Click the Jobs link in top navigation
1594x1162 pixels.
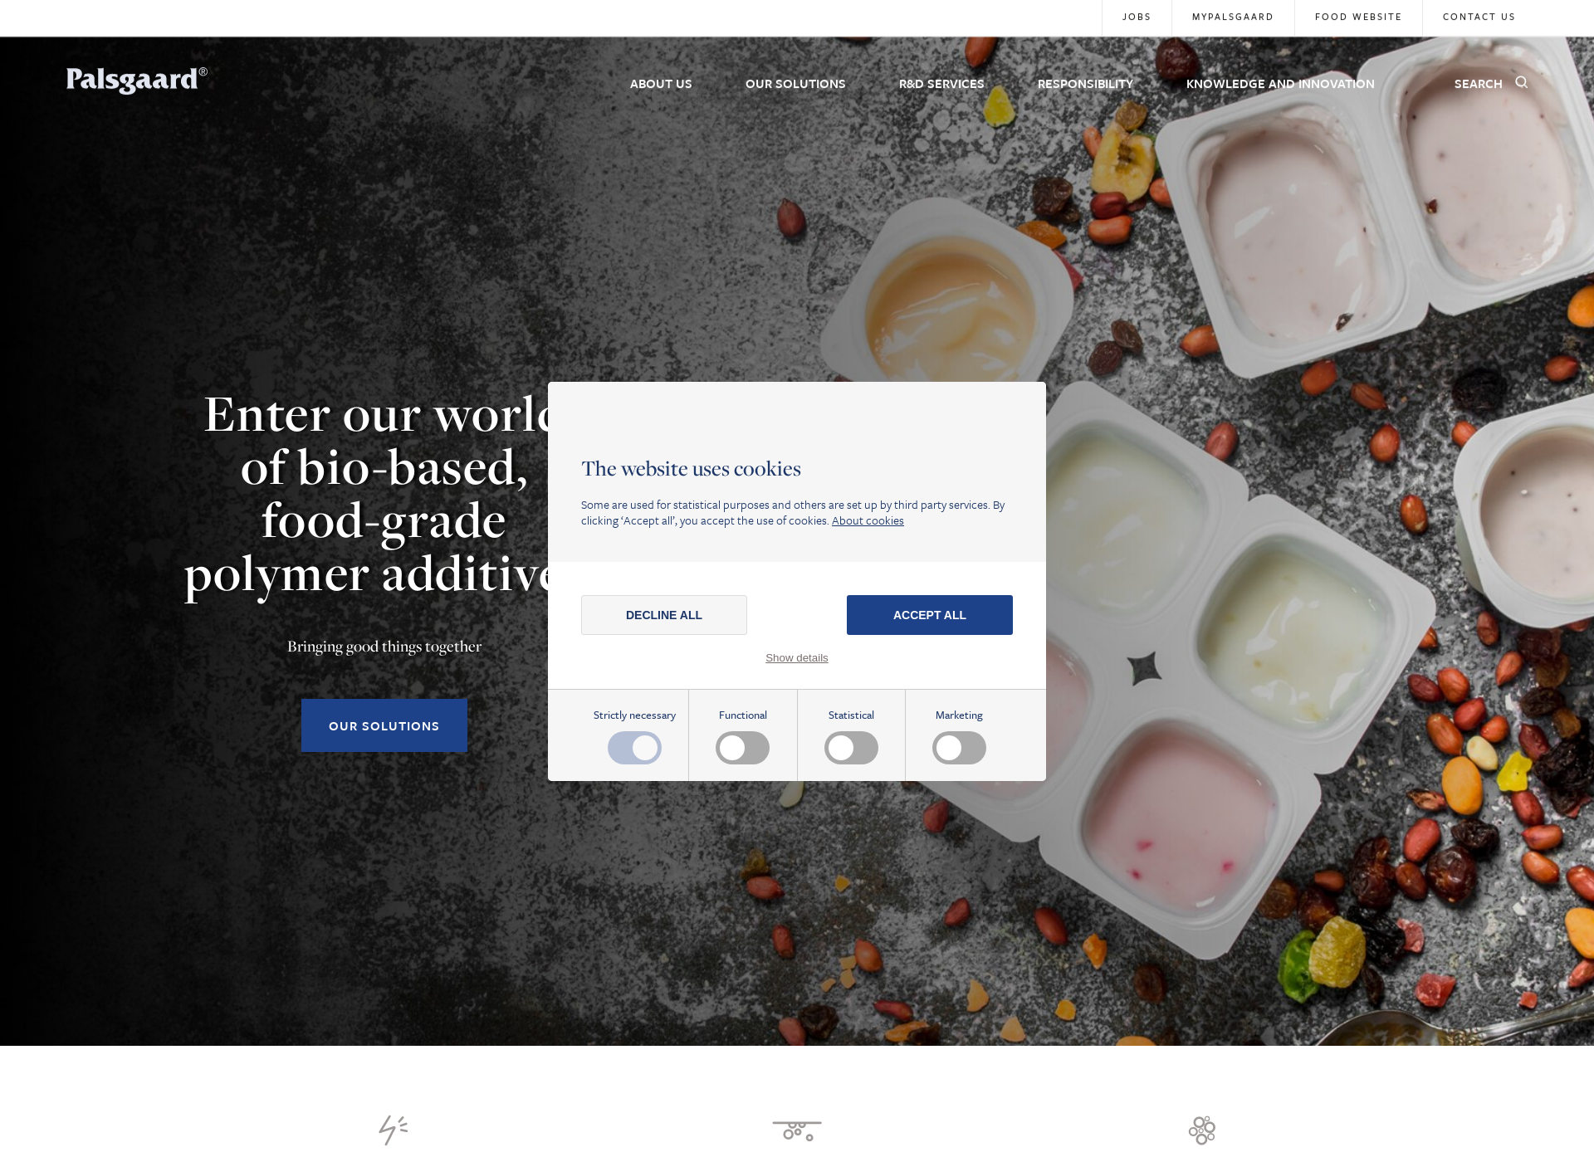click(x=1136, y=17)
